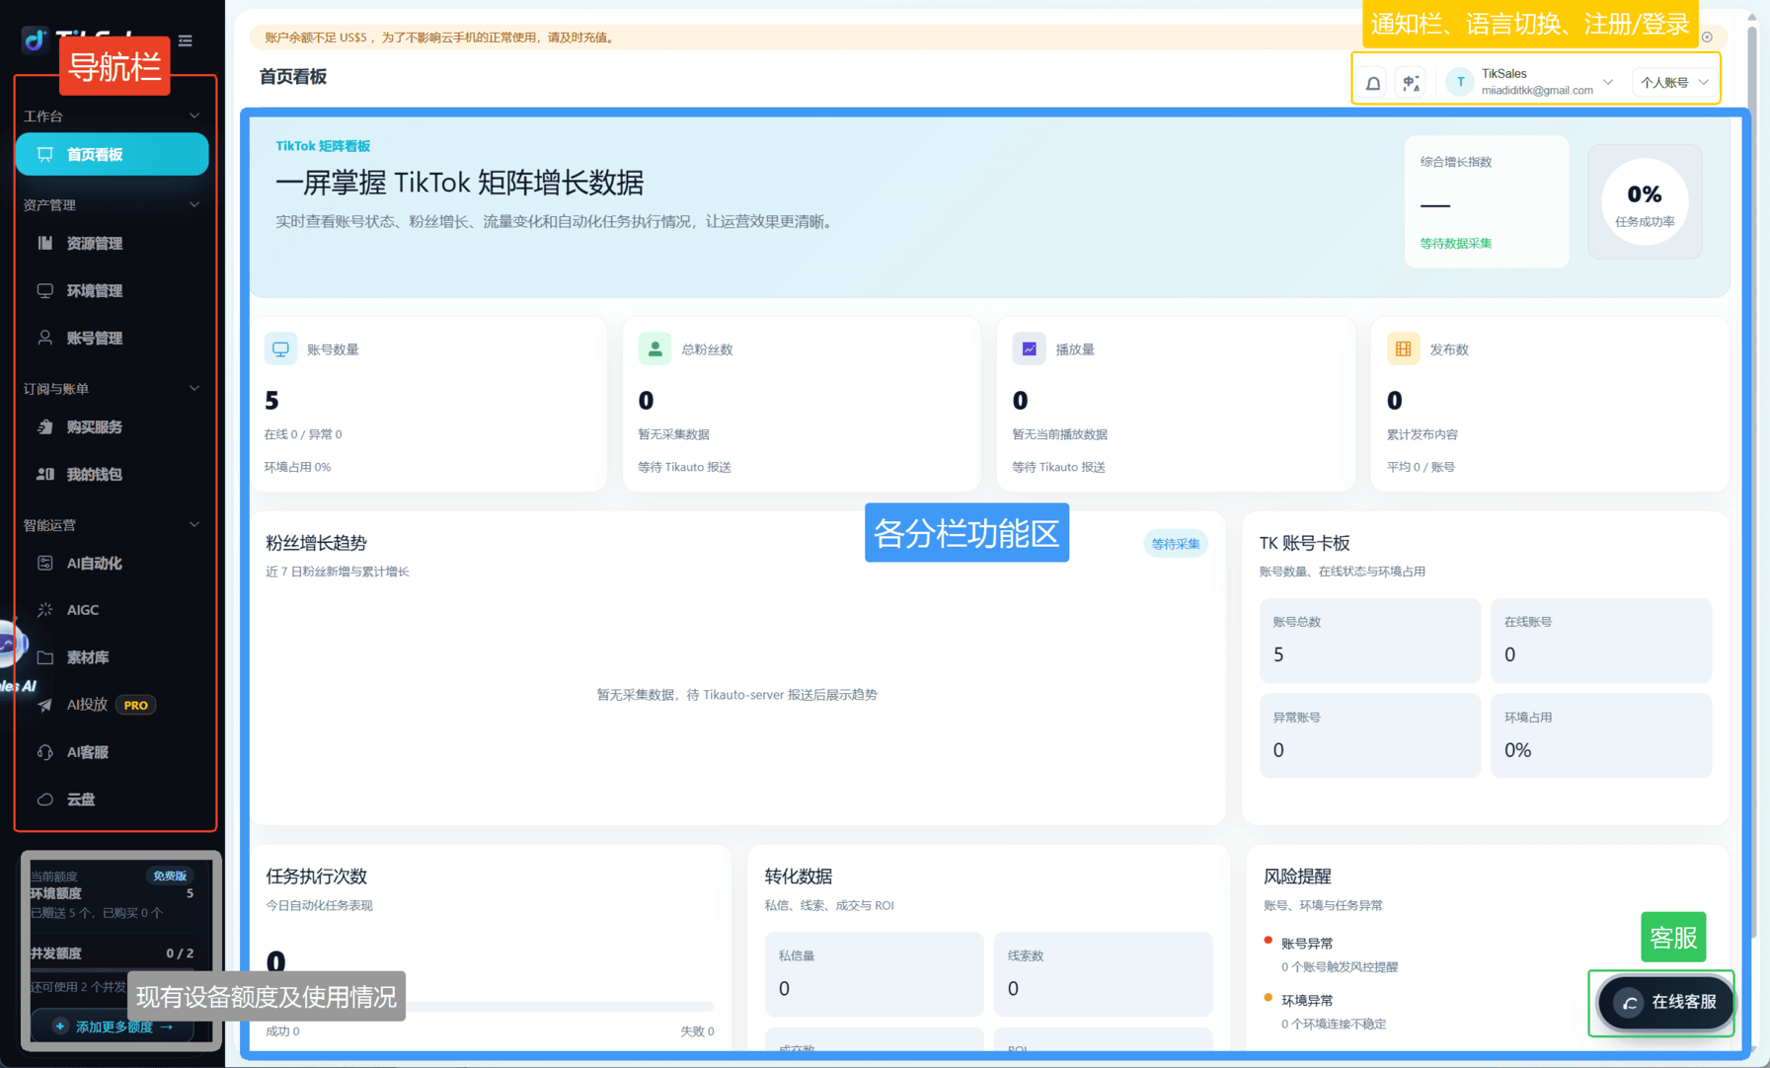Image resolution: width=1770 pixels, height=1068 pixels.
Task: Open the TikSales account dropdown
Action: coord(1529,82)
